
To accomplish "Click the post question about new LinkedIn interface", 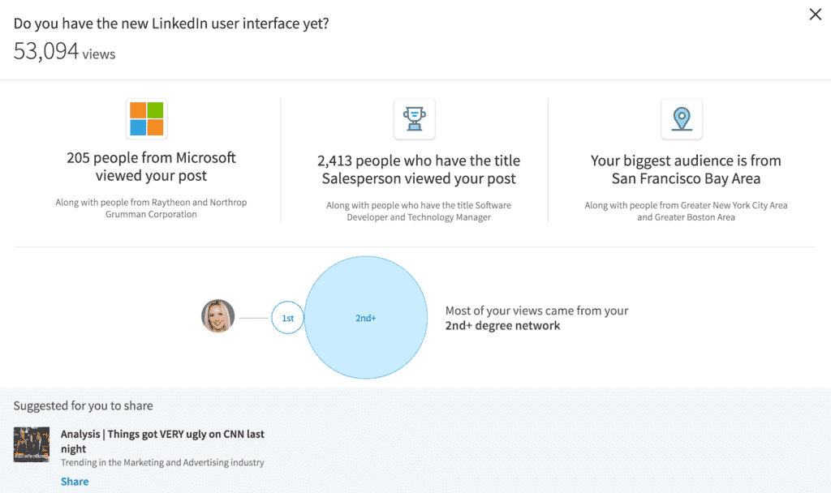I will 170,24.
